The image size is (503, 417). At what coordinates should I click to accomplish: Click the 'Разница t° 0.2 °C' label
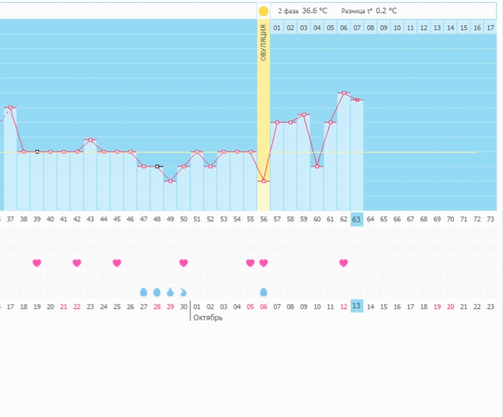(369, 11)
